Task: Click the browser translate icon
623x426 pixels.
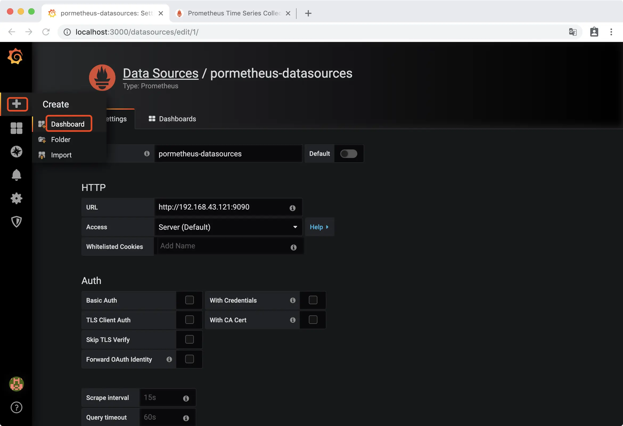Action: tap(573, 32)
